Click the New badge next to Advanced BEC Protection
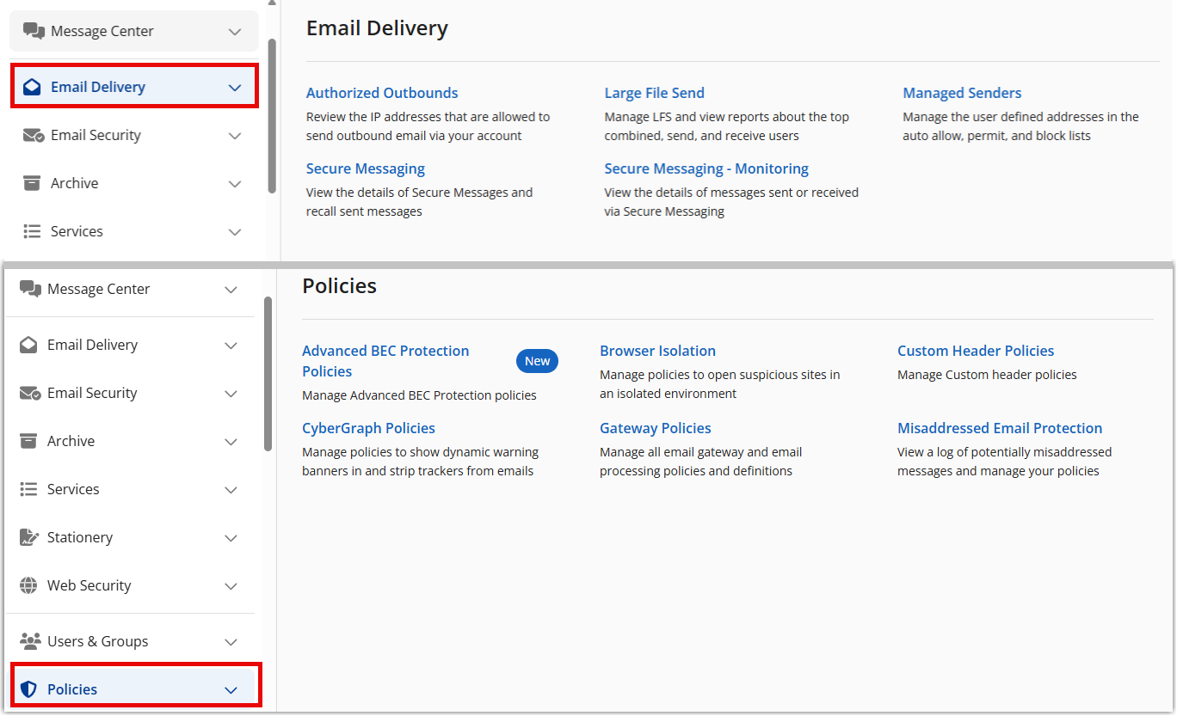Image resolution: width=1177 pixels, height=716 pixels. 537,361
